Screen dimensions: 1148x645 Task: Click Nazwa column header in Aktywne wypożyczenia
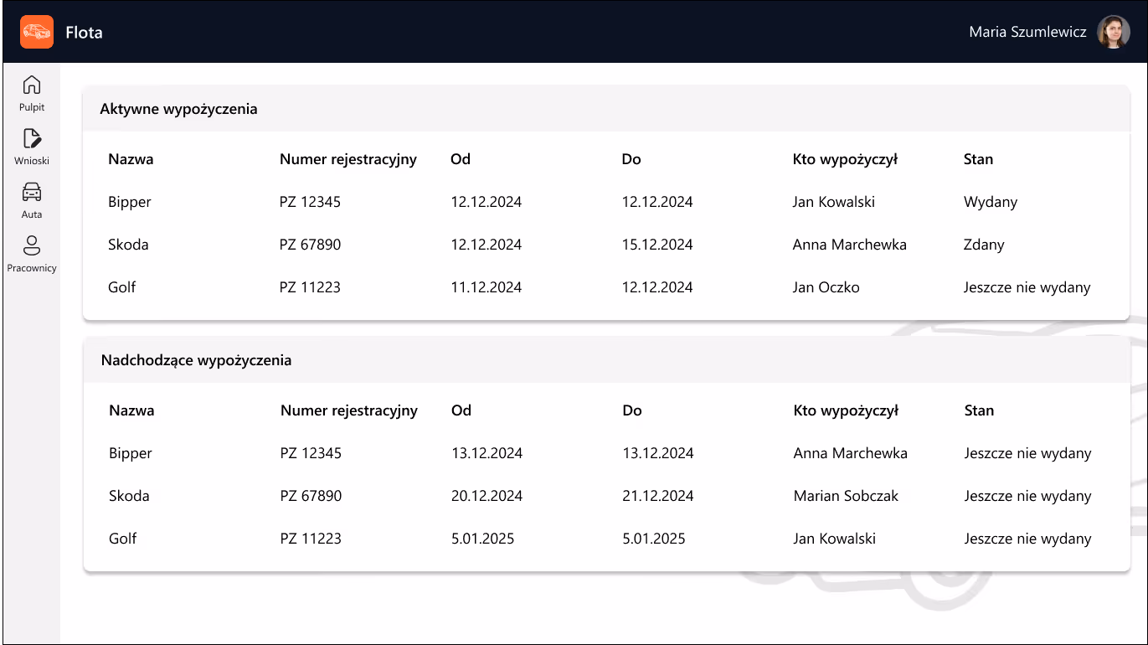coord(131,159)
